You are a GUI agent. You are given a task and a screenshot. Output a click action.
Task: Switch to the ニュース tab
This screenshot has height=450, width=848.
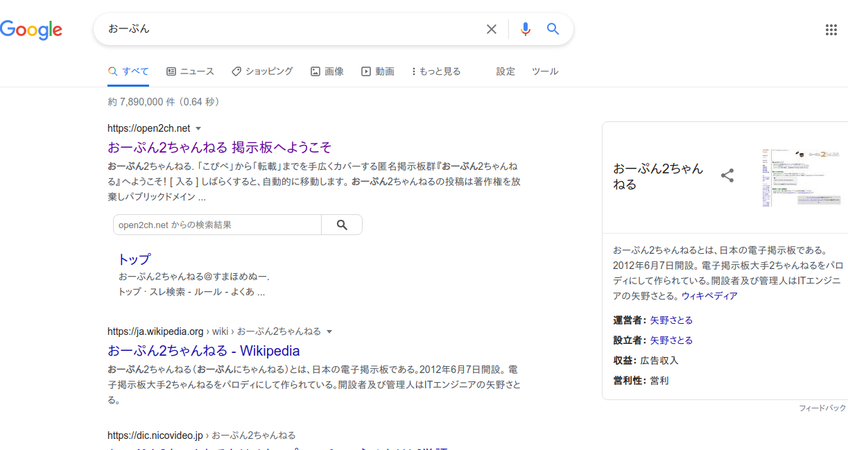[190, 71]
